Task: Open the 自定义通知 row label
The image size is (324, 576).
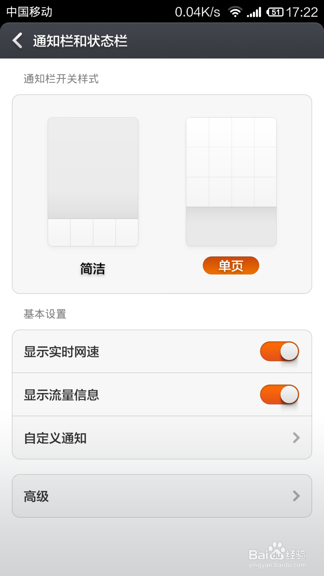Action: tap(55, 438)
